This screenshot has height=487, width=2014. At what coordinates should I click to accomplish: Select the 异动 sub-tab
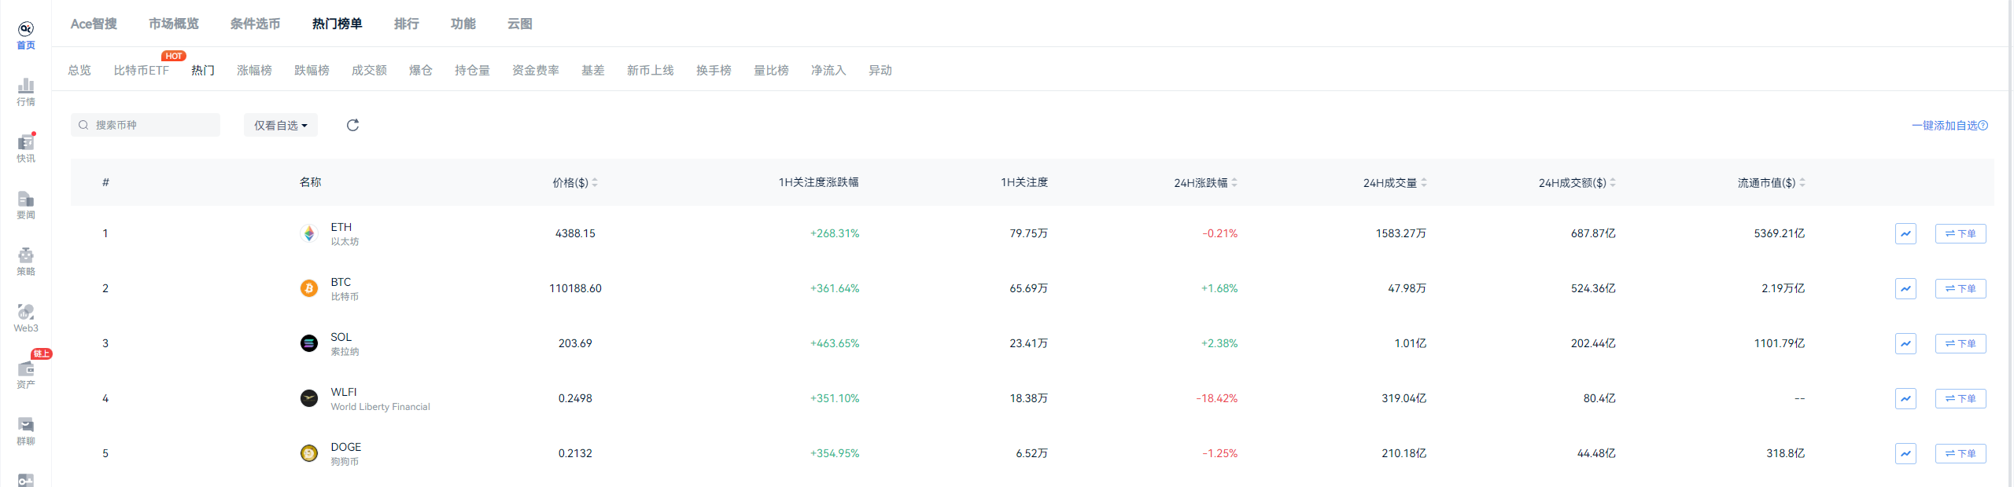[x=880, y=70]
